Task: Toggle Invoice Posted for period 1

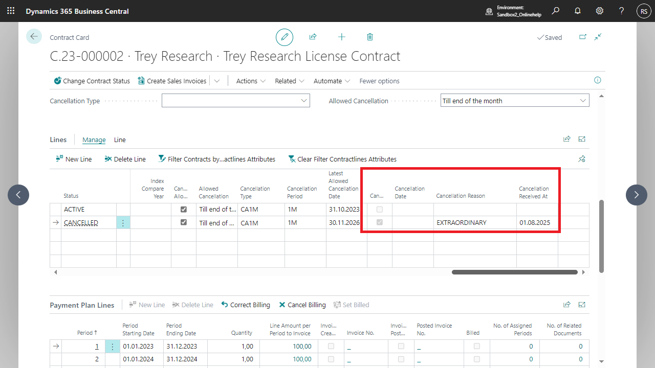Action: (401, 346)
